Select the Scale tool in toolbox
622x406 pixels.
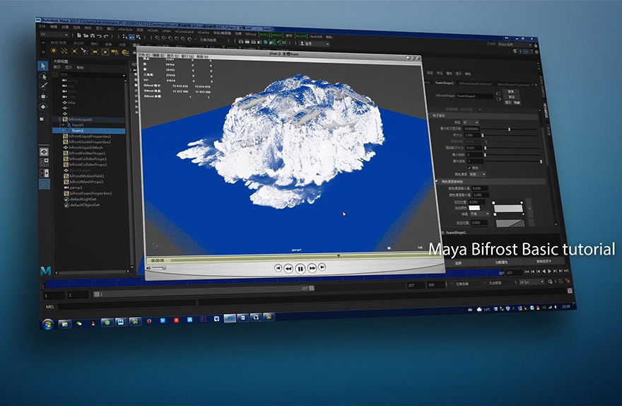click(x=43, y=118)
